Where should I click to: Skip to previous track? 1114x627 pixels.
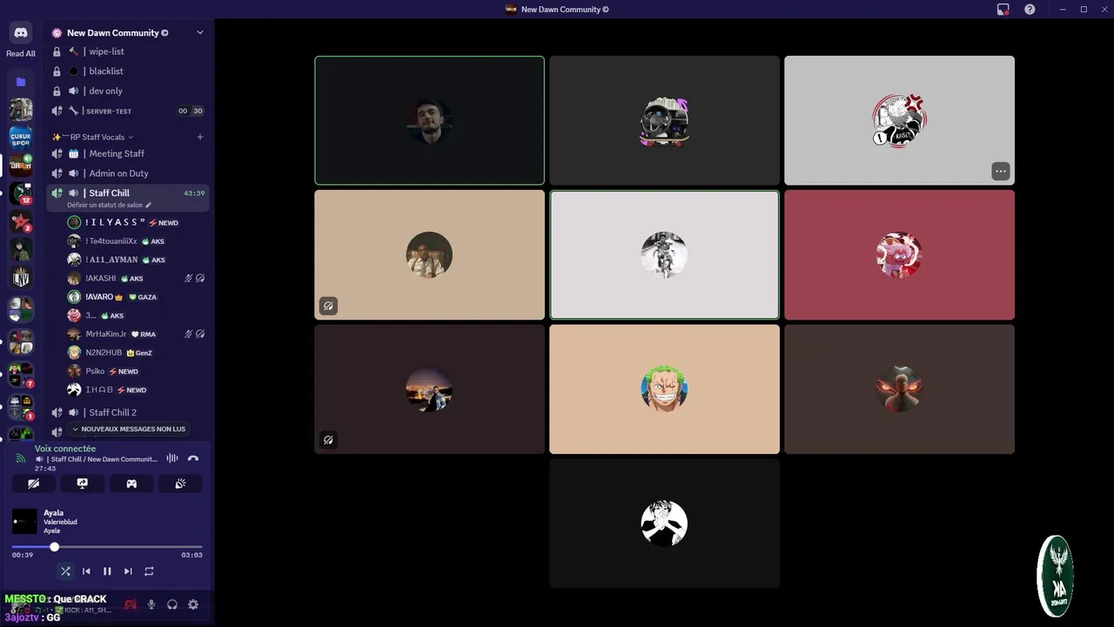point(86,571)
